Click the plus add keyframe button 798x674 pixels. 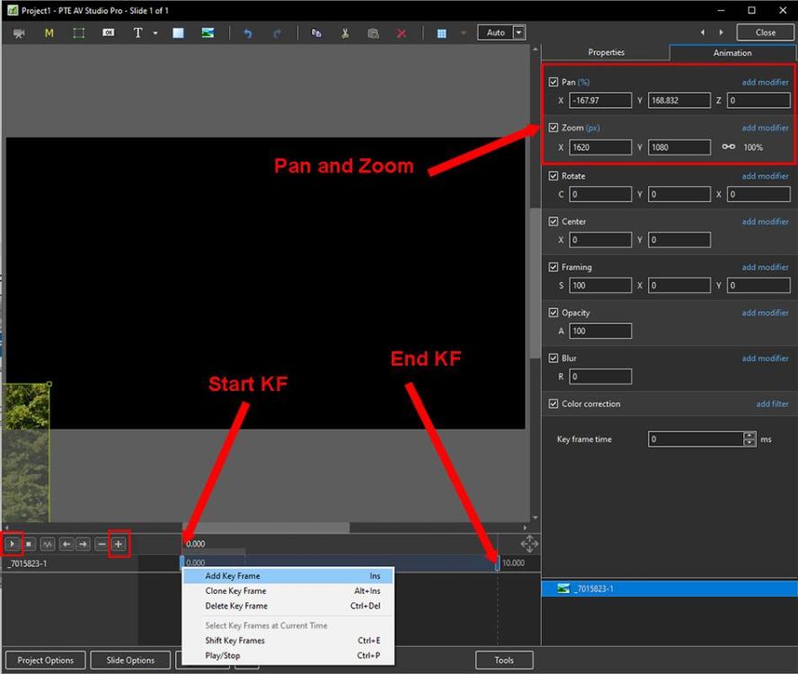point(119,544)
